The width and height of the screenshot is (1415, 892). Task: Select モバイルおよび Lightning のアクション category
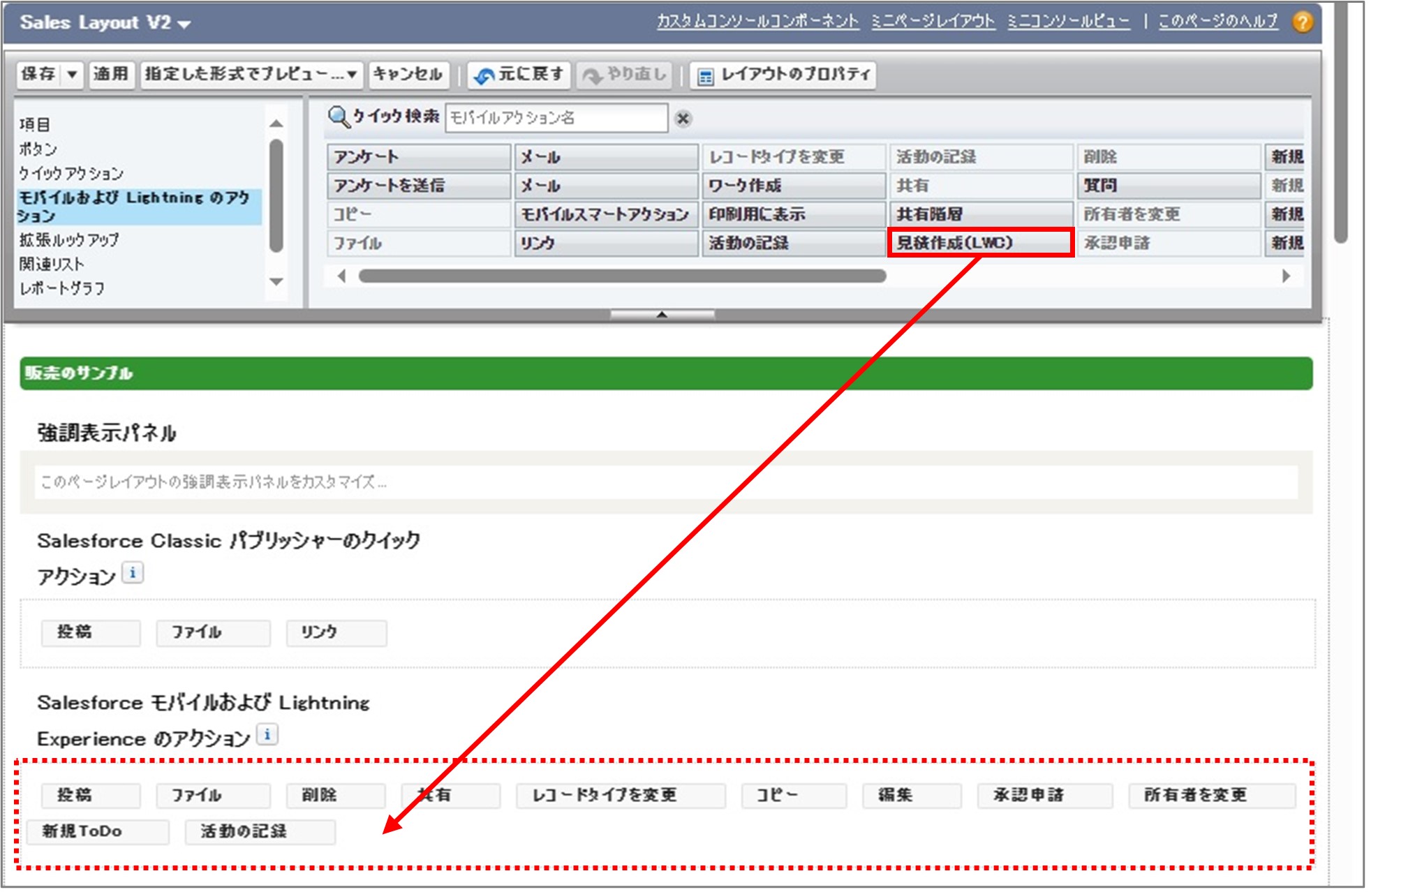pyautogui.click(x=138, y=207)
